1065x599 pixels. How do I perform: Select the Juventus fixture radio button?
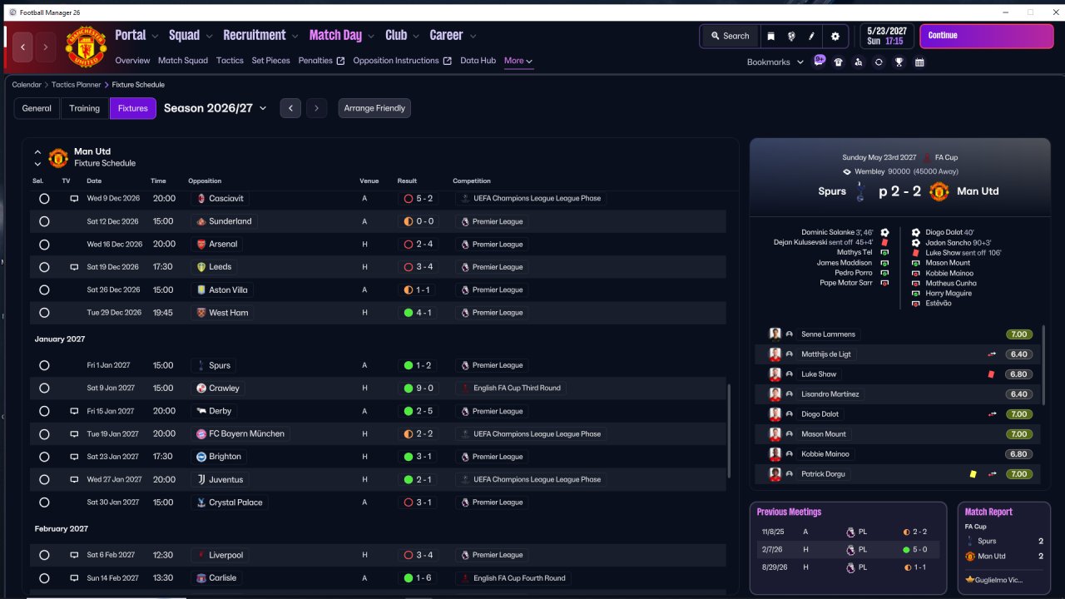coord(44,480)
